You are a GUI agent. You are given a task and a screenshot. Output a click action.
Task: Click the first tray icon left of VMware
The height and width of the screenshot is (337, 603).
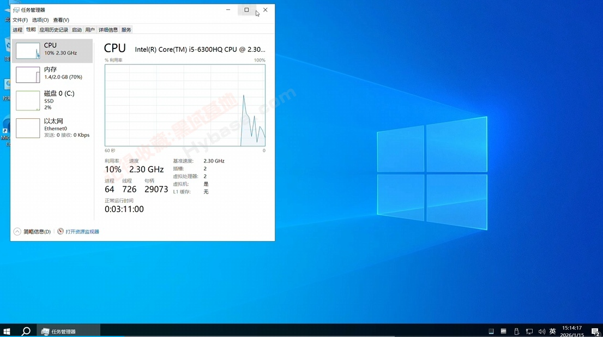(491, 331)
